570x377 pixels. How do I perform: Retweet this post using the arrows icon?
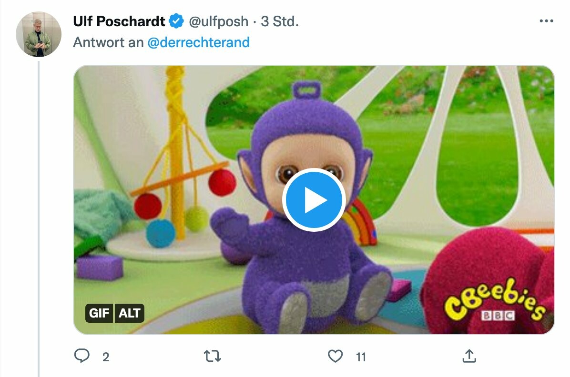pos(212,356)
